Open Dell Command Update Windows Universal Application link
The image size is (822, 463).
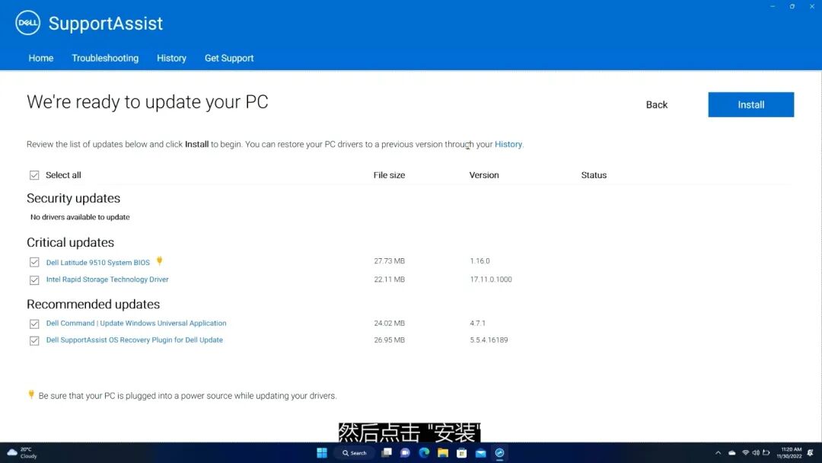click(136, 323)
